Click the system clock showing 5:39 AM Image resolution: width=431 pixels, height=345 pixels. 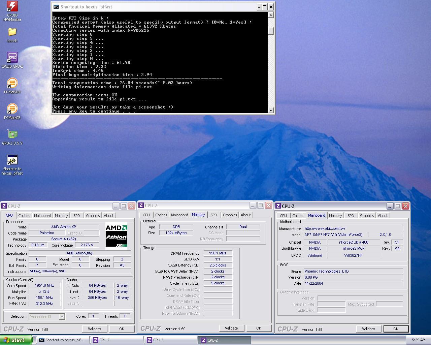point(419,340)
